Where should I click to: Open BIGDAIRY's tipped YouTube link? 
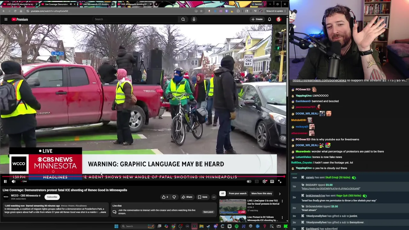[330, 188]
